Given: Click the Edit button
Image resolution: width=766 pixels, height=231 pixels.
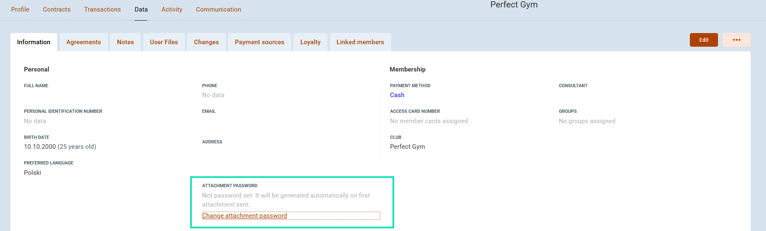Looking at the screenshot, I should pyautogui.click(x=704, y=40).
